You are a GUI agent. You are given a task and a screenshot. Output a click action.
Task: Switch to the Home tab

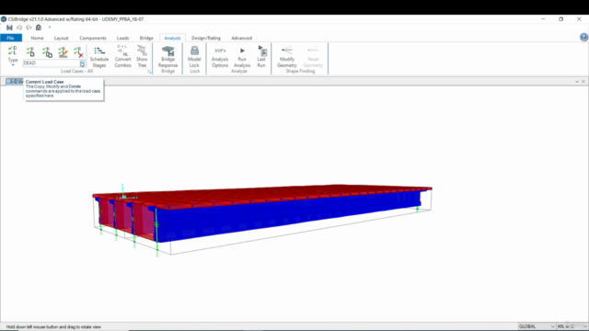(37, 38)
